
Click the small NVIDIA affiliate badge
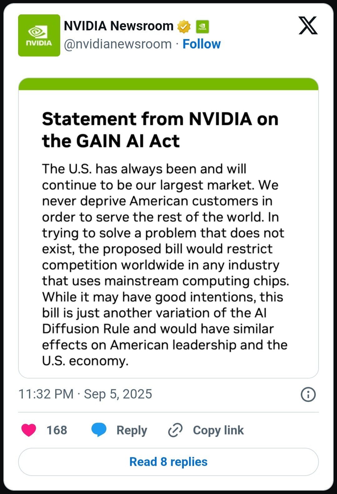pos(203,27)
